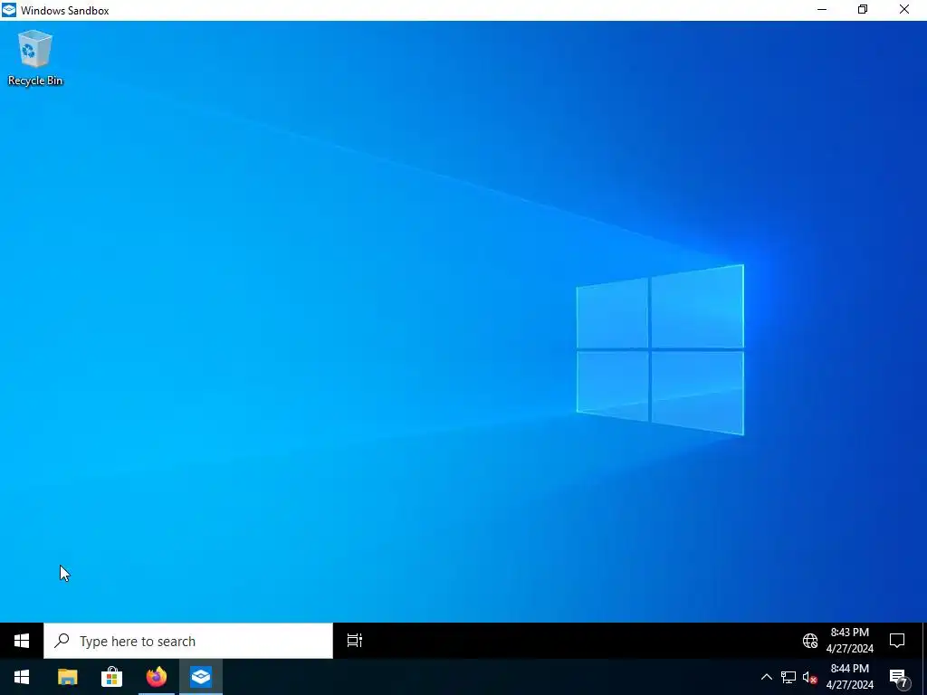Viewport: 927px width, 695px height.
Task: Open host Action Center with 7 notifications
Action: coord(899,678)
